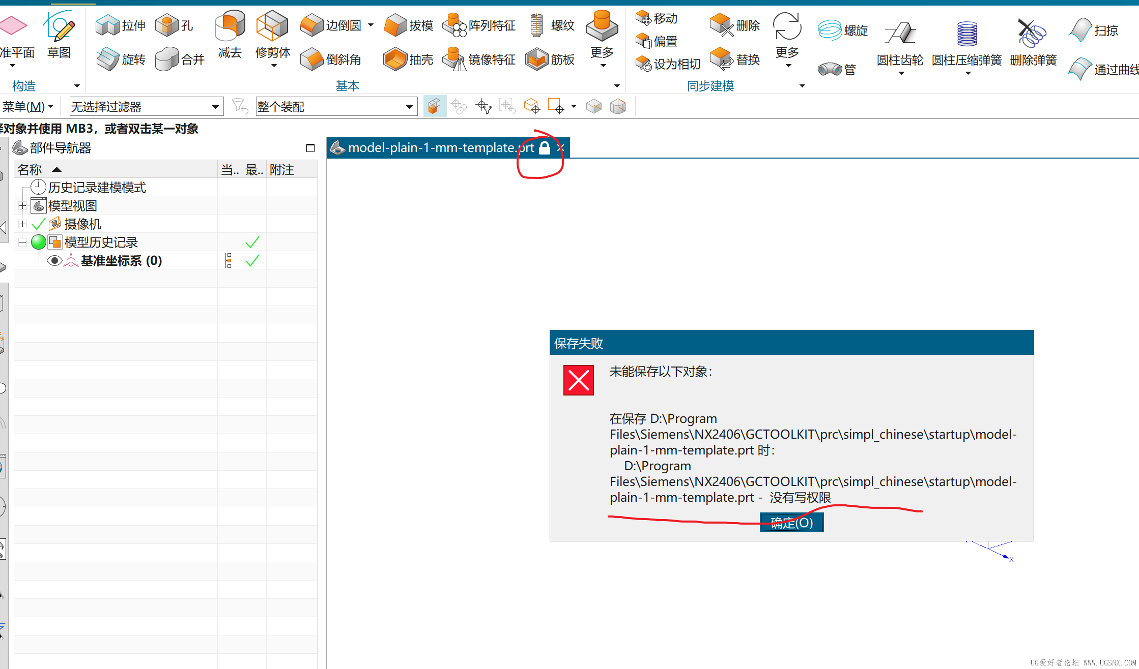This screenshot has height=669, width=1139.
Task: Expand the 边倒圆 dropdown arrow
Action: 371,24
